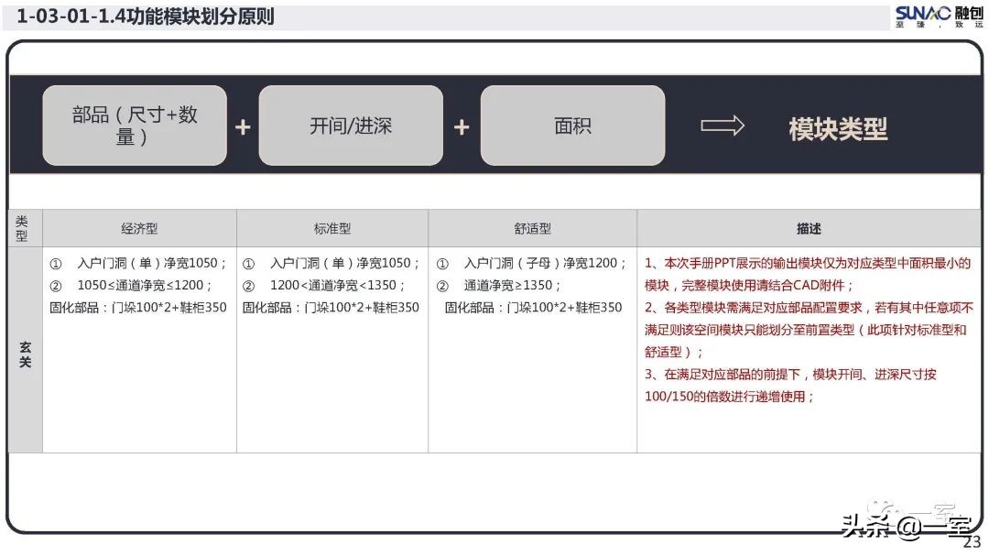
Task: Click the first plus sign between boxes
Action: point(243,125)
